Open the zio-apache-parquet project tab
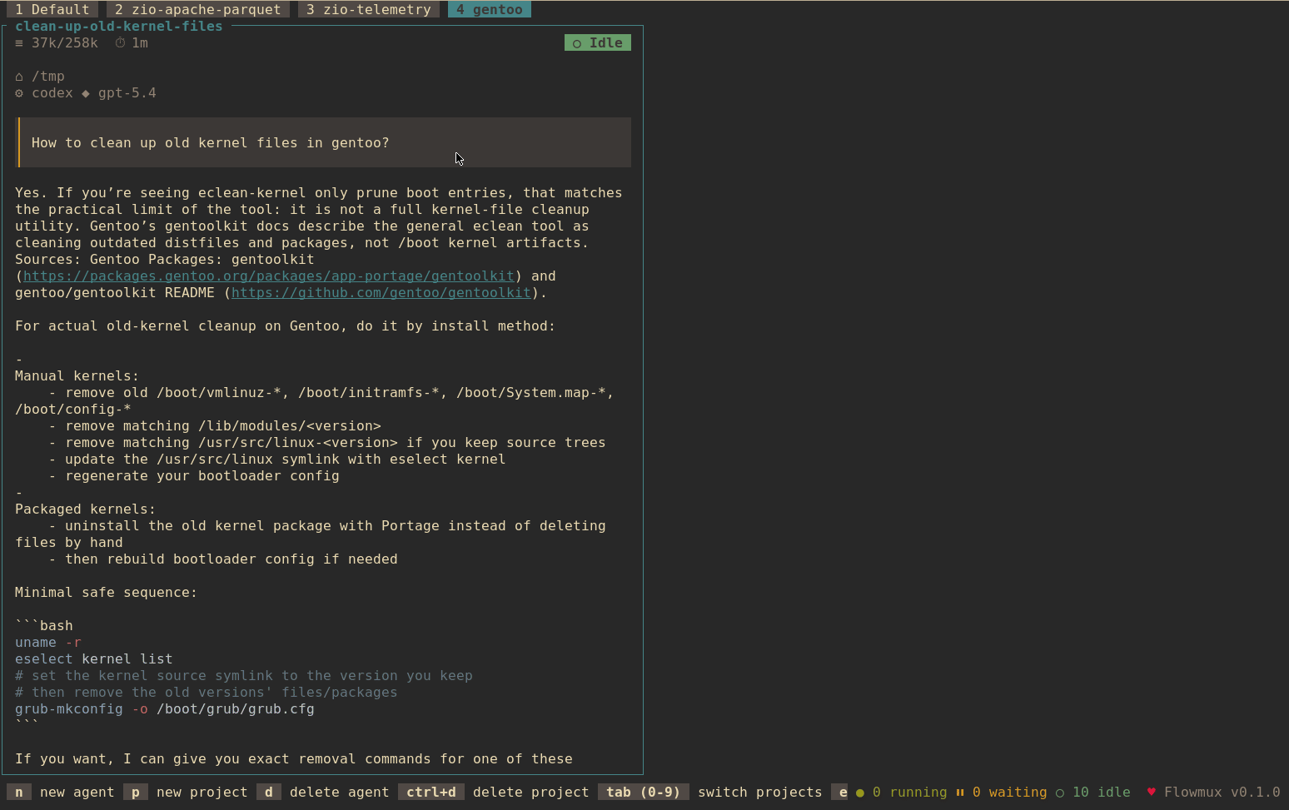 198,10
